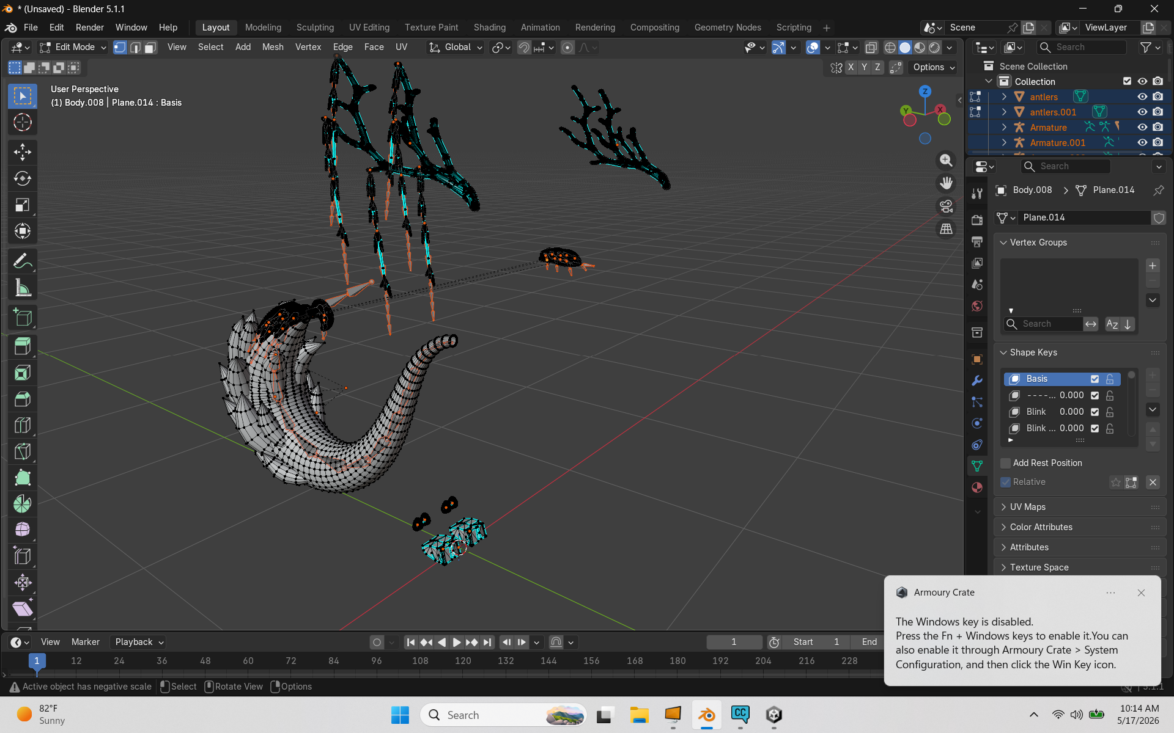Toggle Add Rest Position checkbox
This screenshot has width=1174, height=733.
pos(1006,463)
